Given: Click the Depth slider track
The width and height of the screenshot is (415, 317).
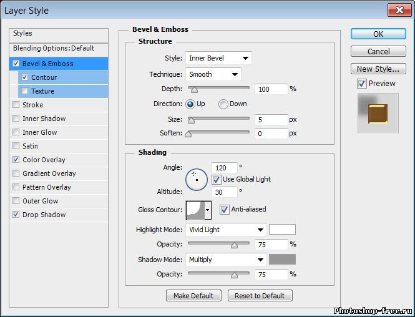Looking at the screenshot, I should tap(218, 89).
